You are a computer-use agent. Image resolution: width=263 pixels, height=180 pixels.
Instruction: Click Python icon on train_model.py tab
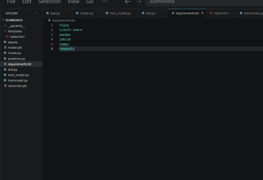pos(107,13)
